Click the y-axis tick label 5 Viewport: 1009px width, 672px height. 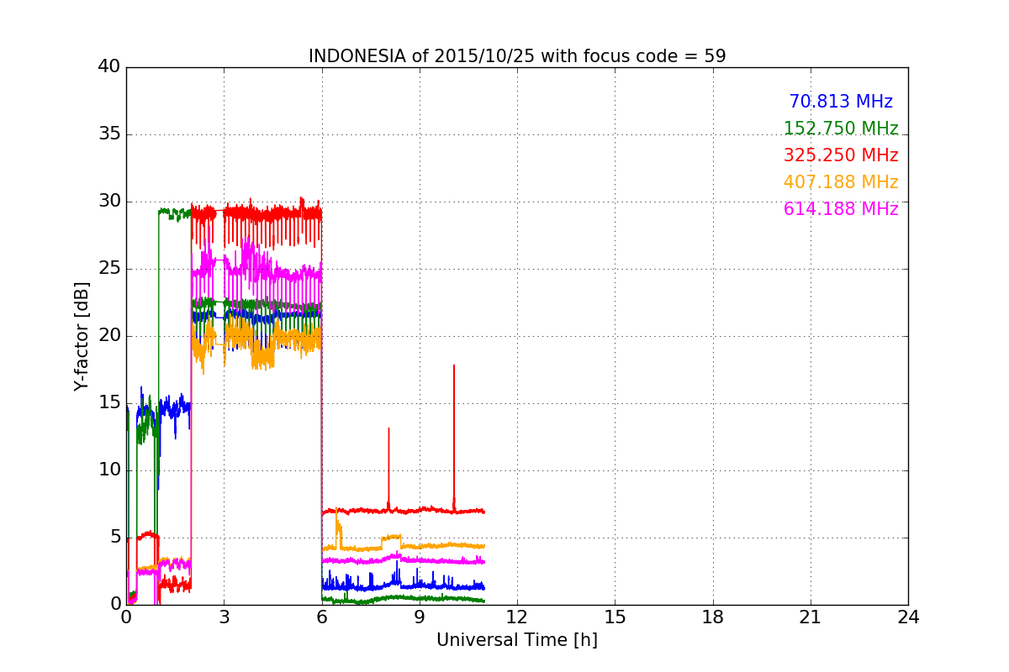click(x=115, y=538)
